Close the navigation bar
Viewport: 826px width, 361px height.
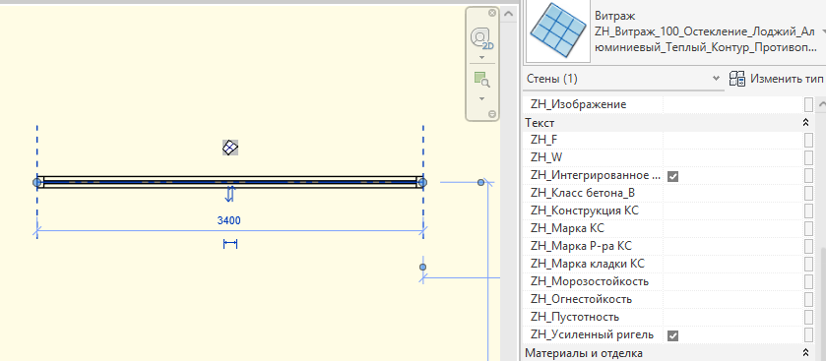(x=492, y=13)
